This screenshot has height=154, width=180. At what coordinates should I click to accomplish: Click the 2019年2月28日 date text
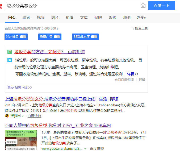[x=17, y=105]
